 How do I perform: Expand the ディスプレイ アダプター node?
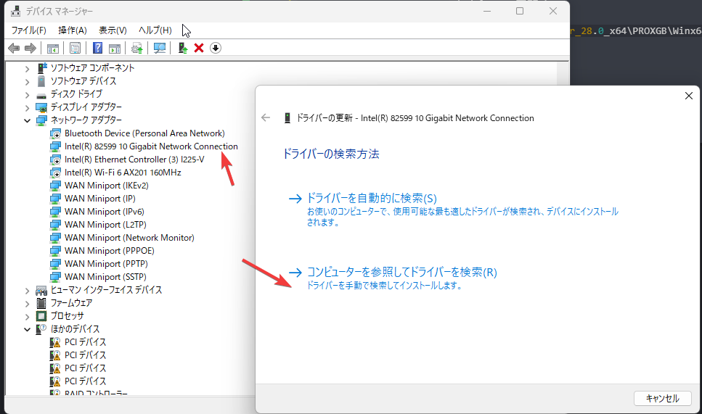pyautogui.click(x=28, y=108)
